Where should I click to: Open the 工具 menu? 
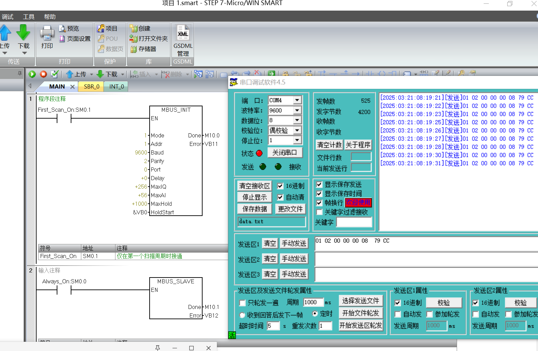(x=28, y=17)
